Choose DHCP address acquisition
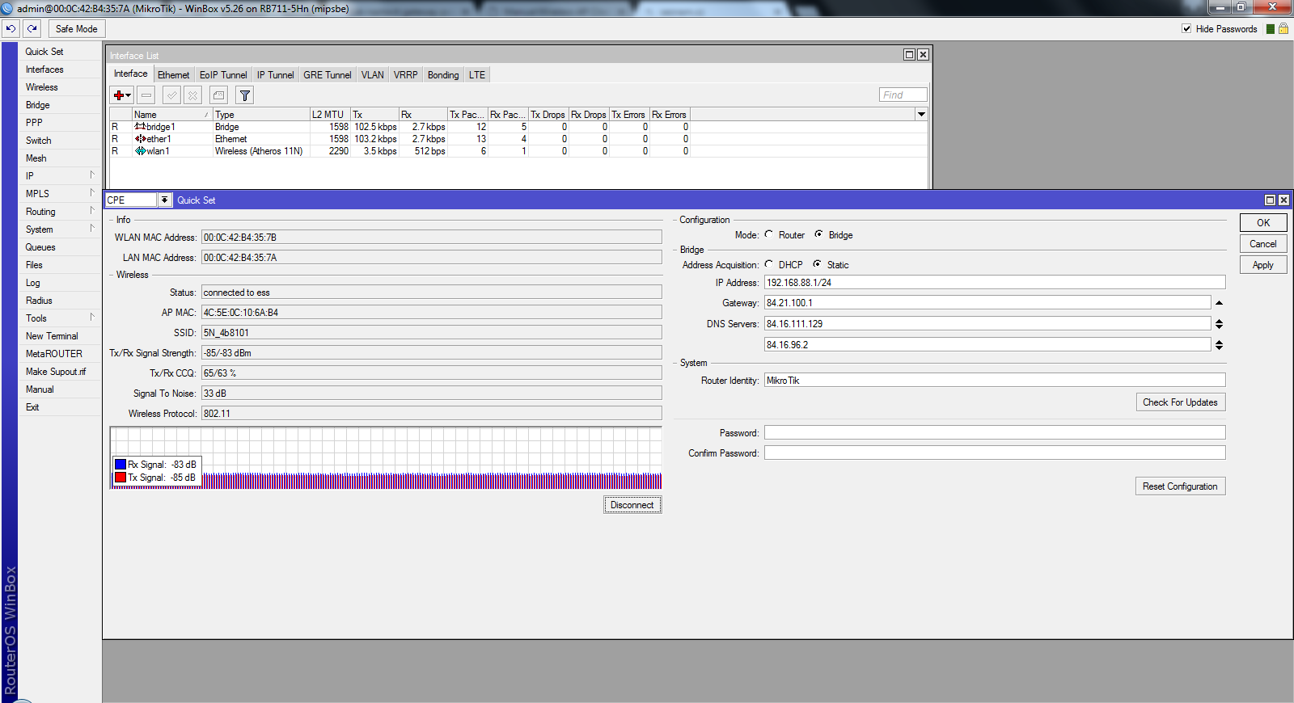1294x703 pixels. [x=769, y=264]
